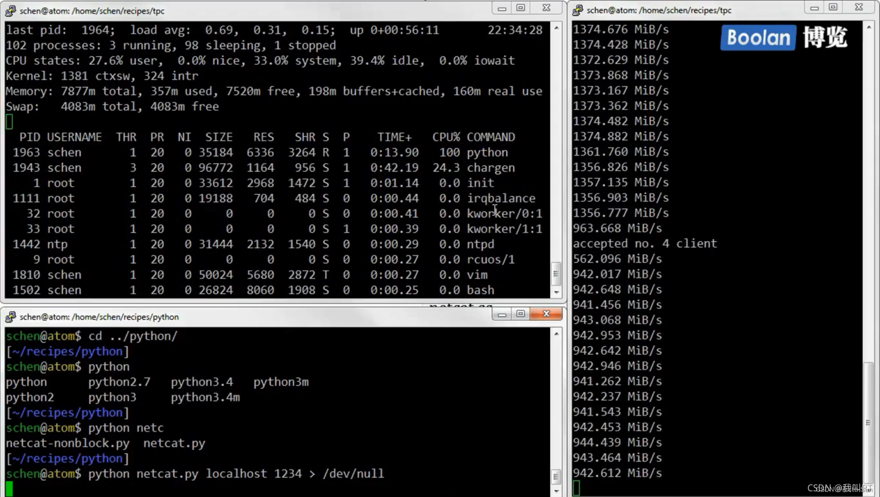Click the cursor block in the right terminal
This screenshot has height=497, width=880.
(577, 488)
